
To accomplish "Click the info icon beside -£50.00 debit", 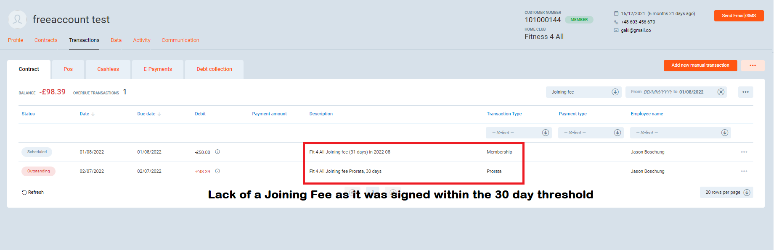I will click(217, 152).
